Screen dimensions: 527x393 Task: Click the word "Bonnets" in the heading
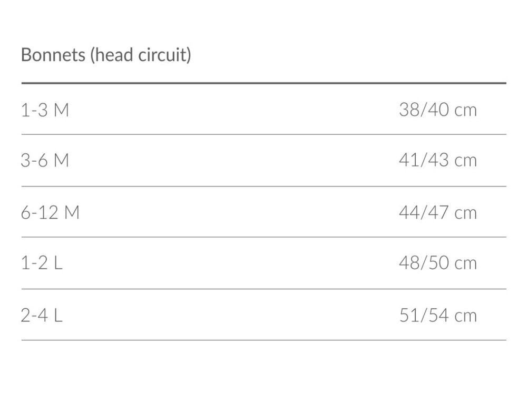coord(53,55)
